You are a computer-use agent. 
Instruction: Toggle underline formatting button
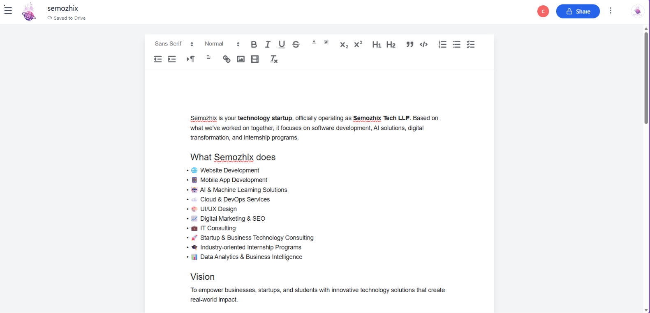282,44
